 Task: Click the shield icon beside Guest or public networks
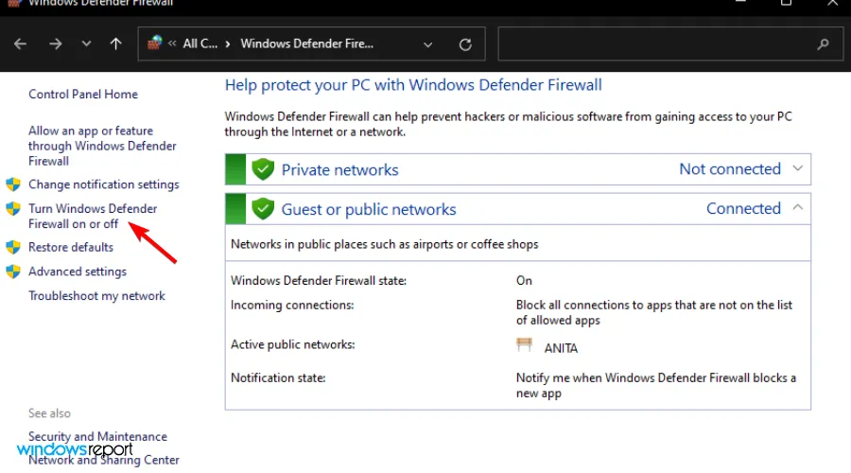point(263,209)
